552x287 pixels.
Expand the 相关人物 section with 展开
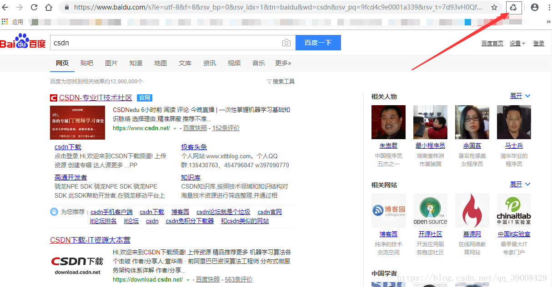click(520, 96)
